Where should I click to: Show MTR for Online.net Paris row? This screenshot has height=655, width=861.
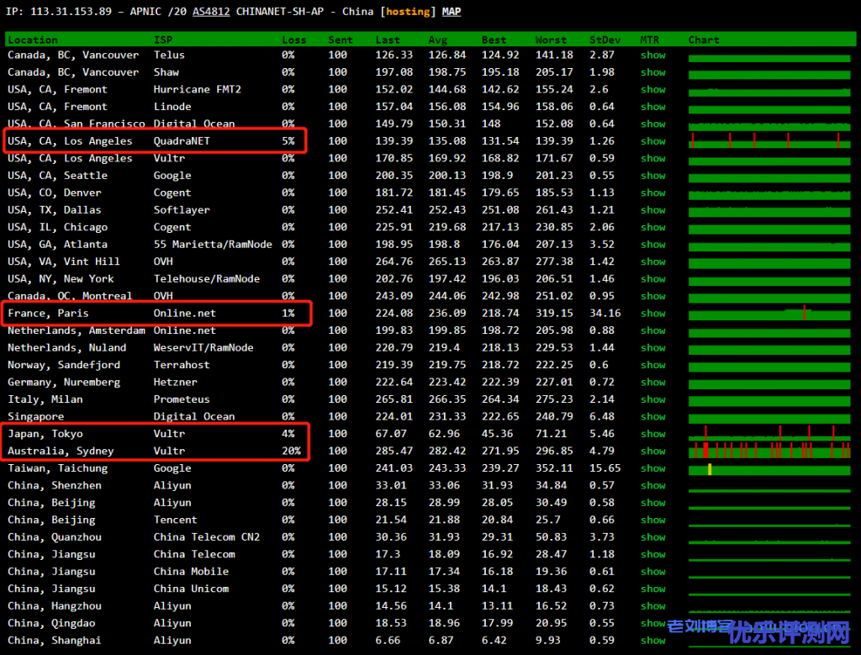pyautogui.click(x=652, y=314)
